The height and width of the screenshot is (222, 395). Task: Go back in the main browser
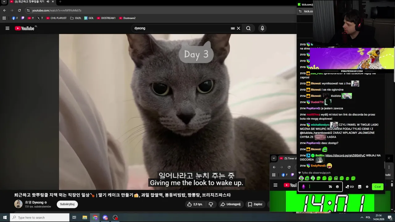4,10
